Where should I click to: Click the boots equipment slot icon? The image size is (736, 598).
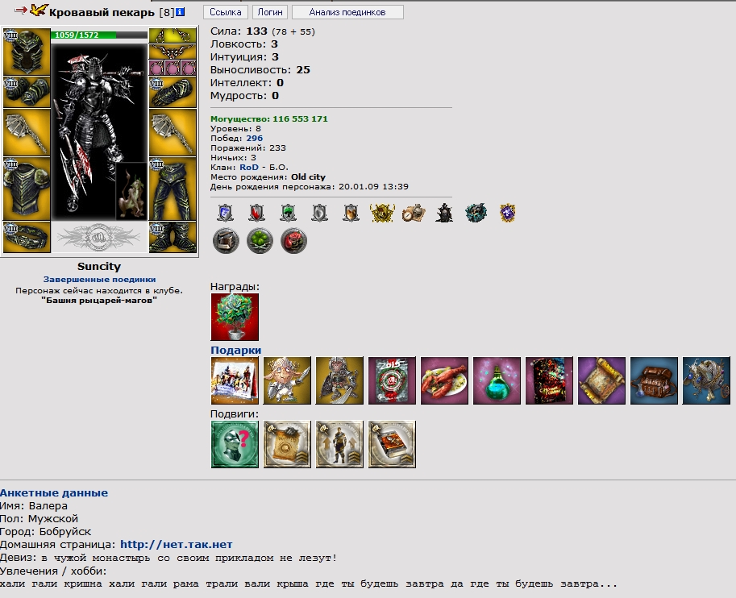pos(173,238)
